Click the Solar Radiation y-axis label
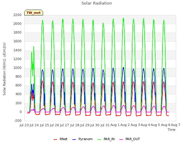 click(x=4, y=69)
